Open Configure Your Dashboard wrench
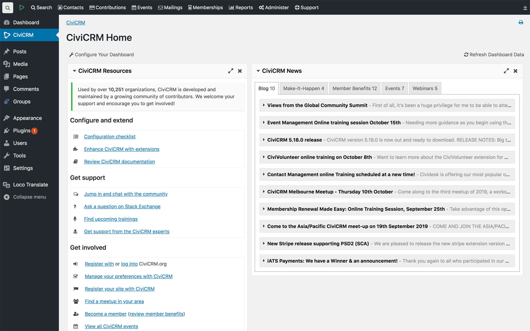Image resolution: width=530 pixels, height=331 pixels. [71, 55]
